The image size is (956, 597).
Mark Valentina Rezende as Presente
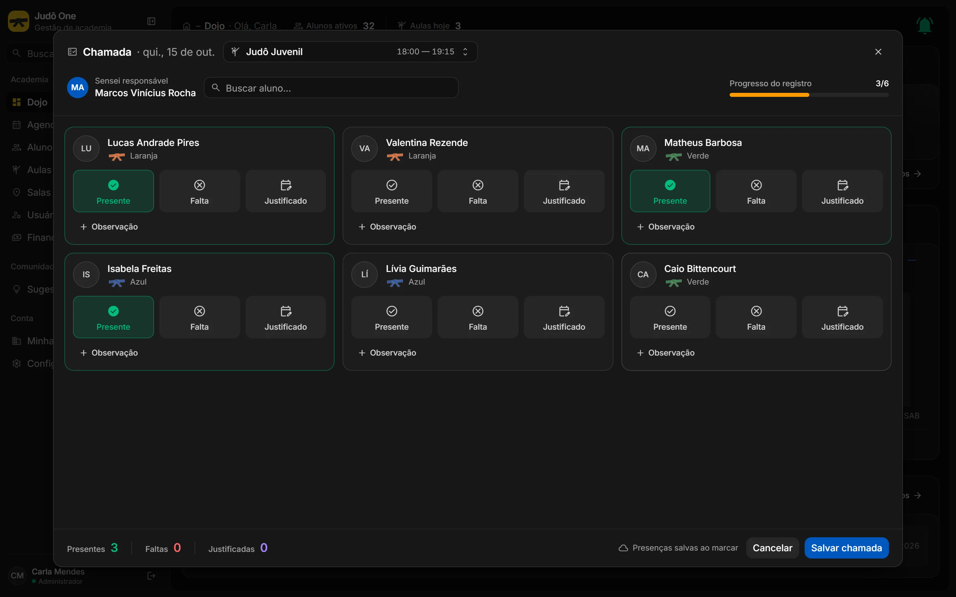(x=391, y=191)
